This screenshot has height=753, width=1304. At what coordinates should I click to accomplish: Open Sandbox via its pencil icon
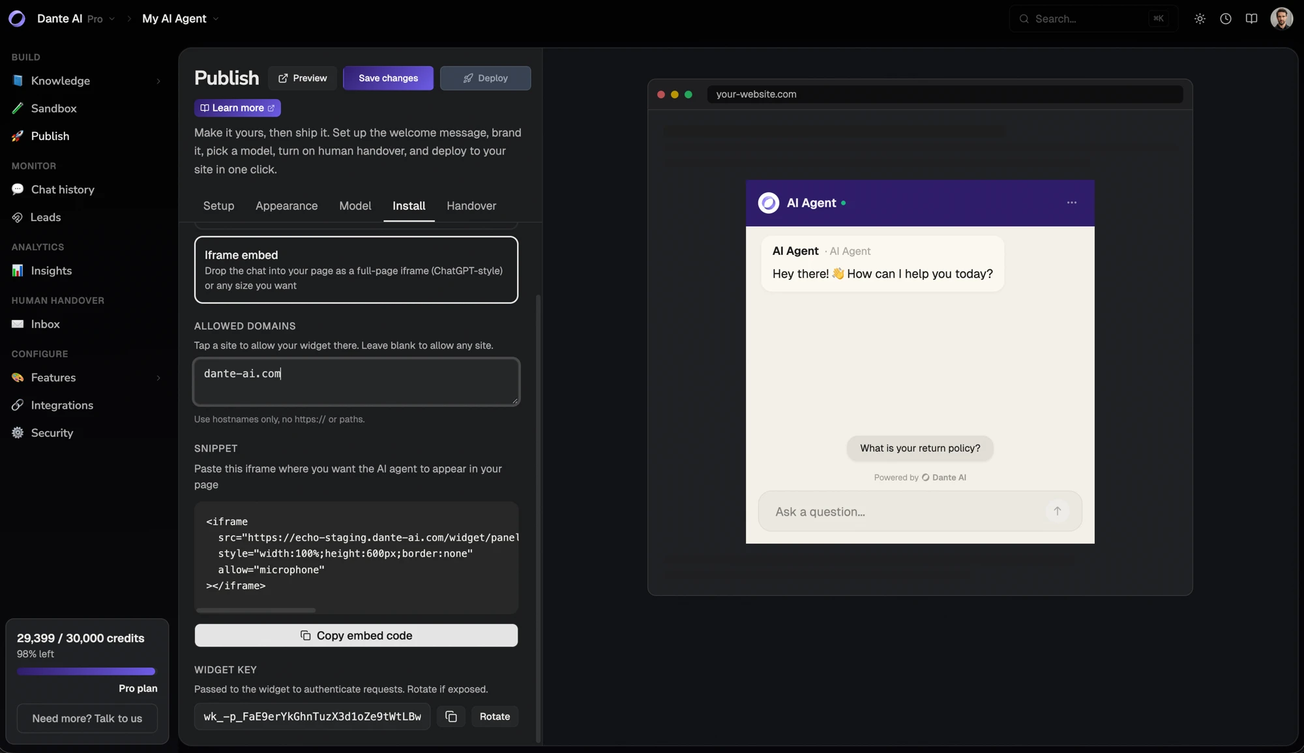[18, 108]
